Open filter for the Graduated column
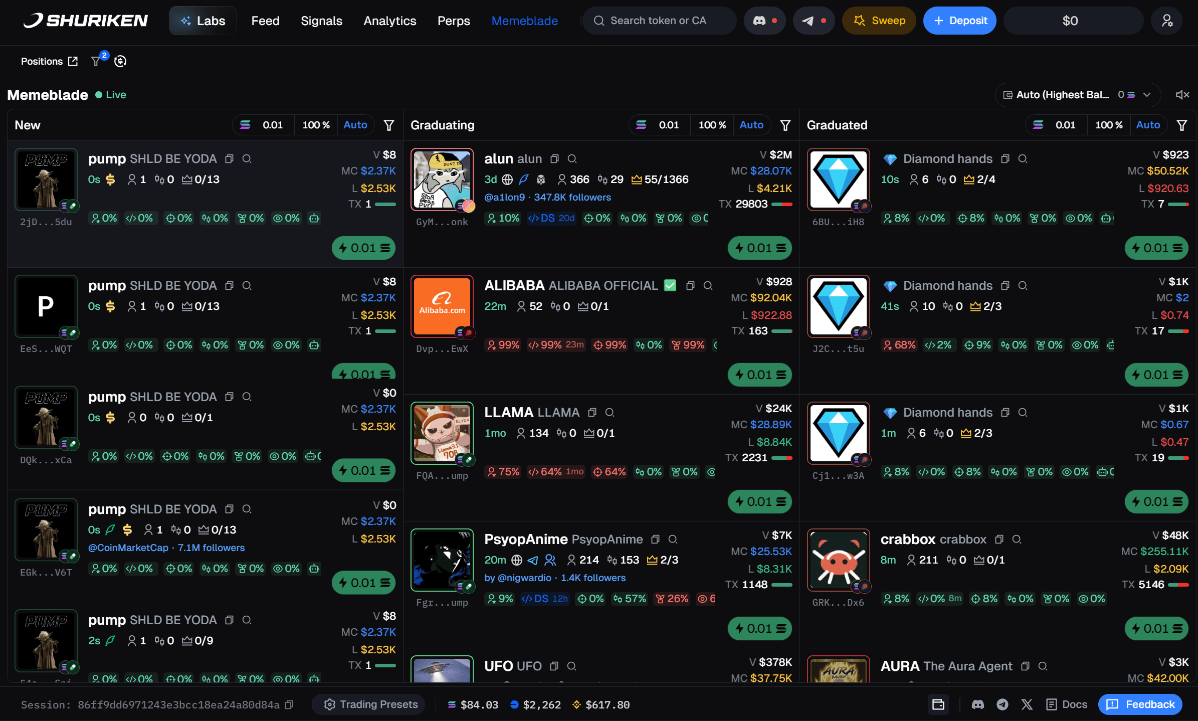This screenshot has width=1198, height=721. point(1182,125)
